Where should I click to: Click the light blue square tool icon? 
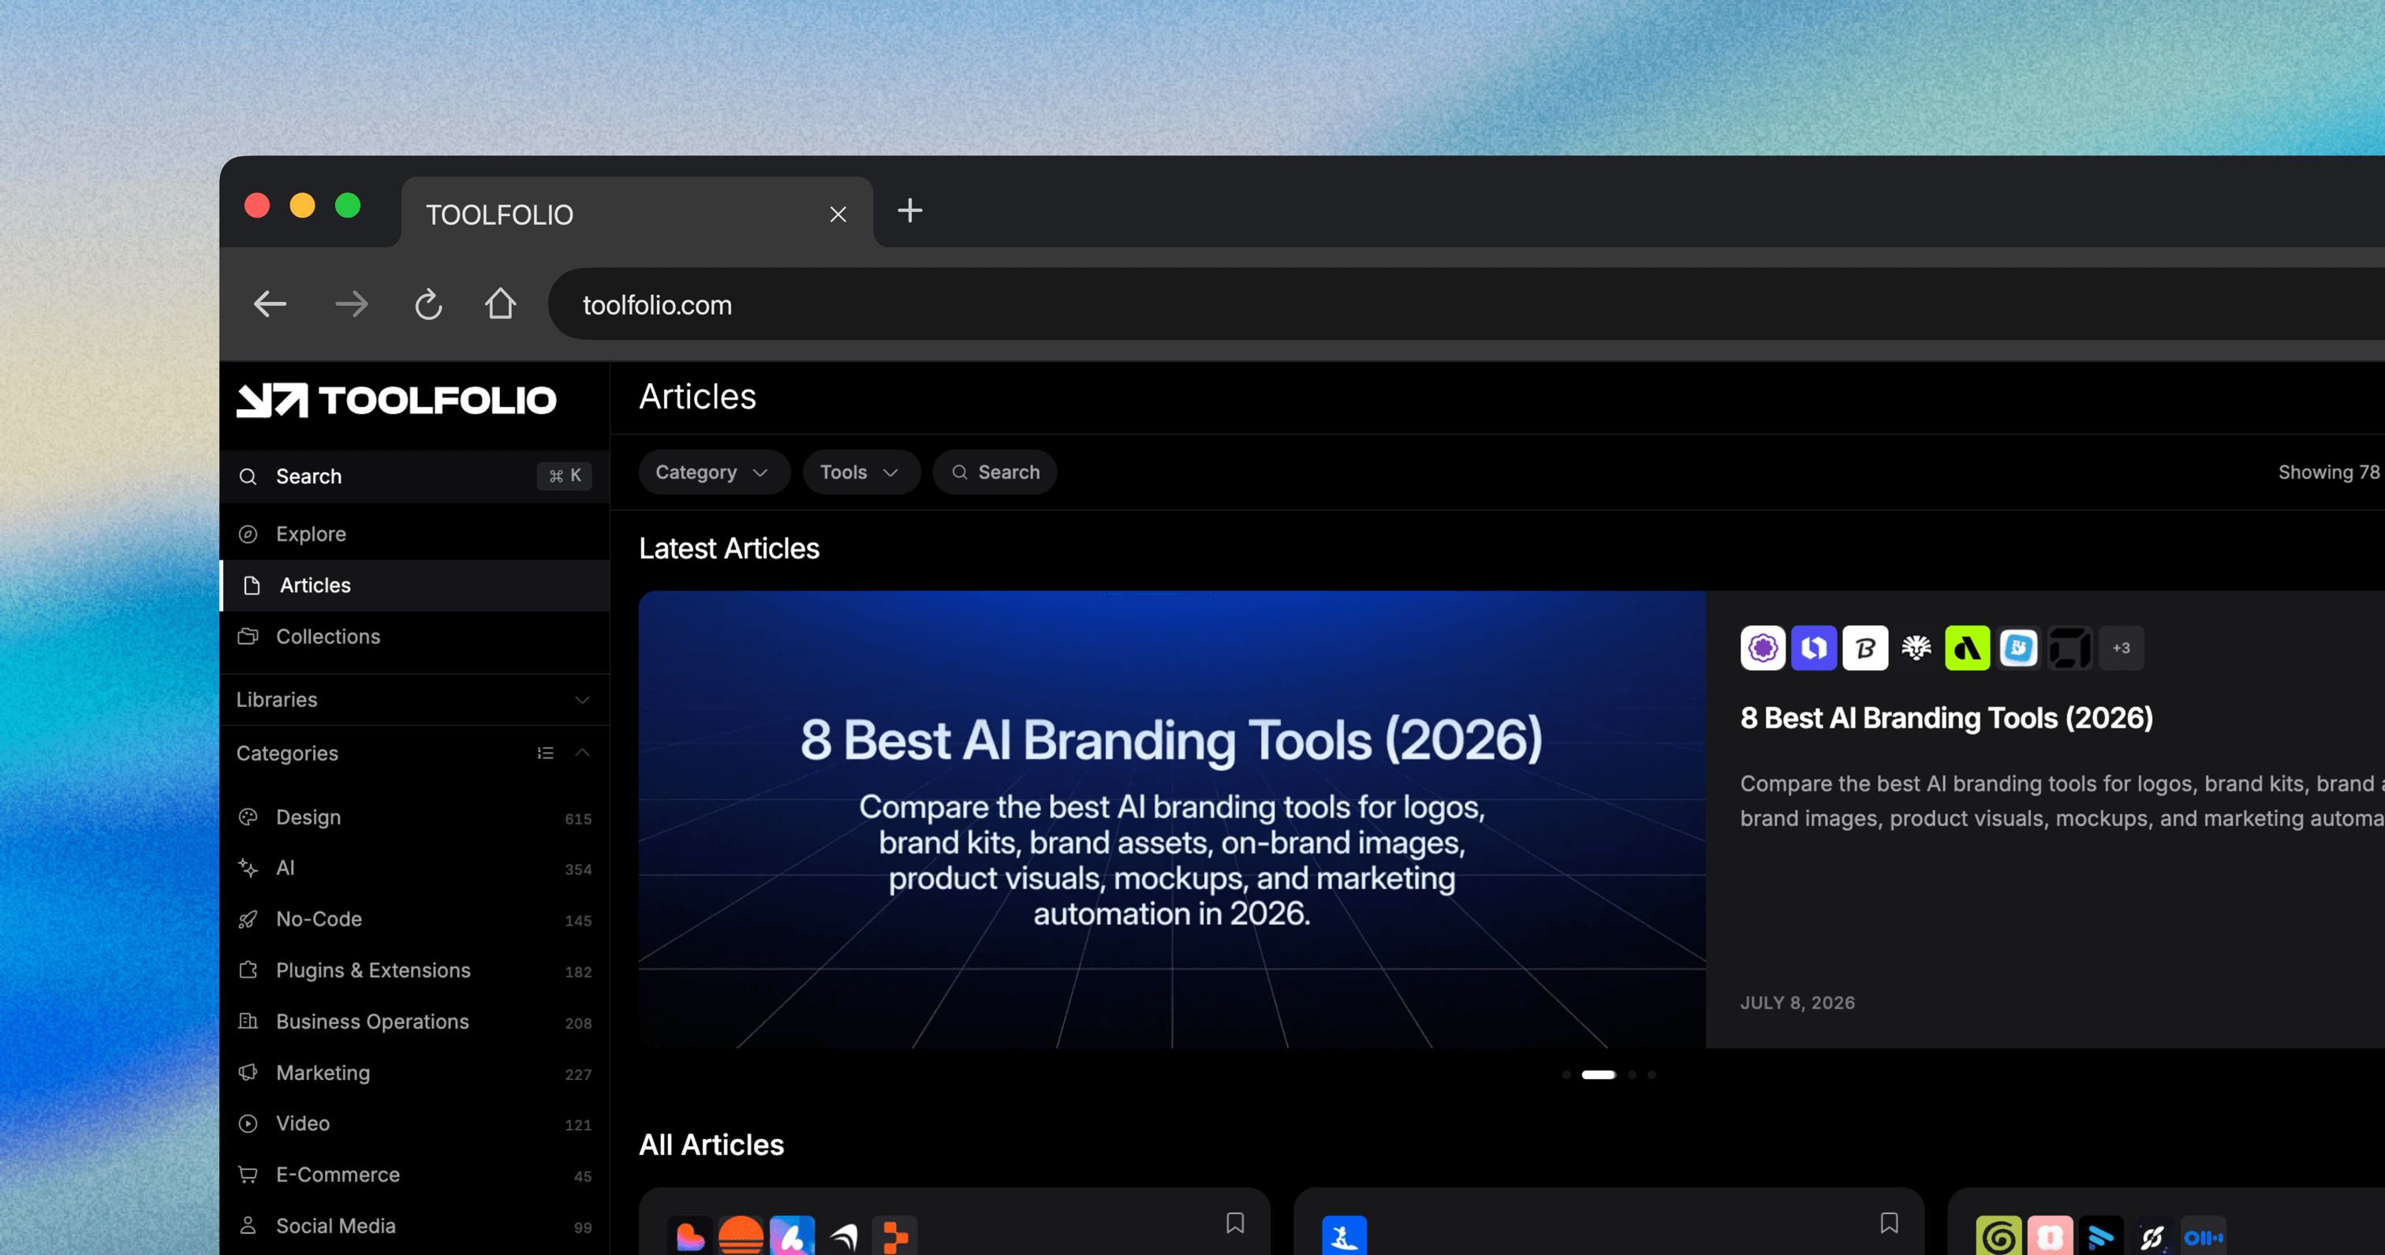[x=2018, y=648]
